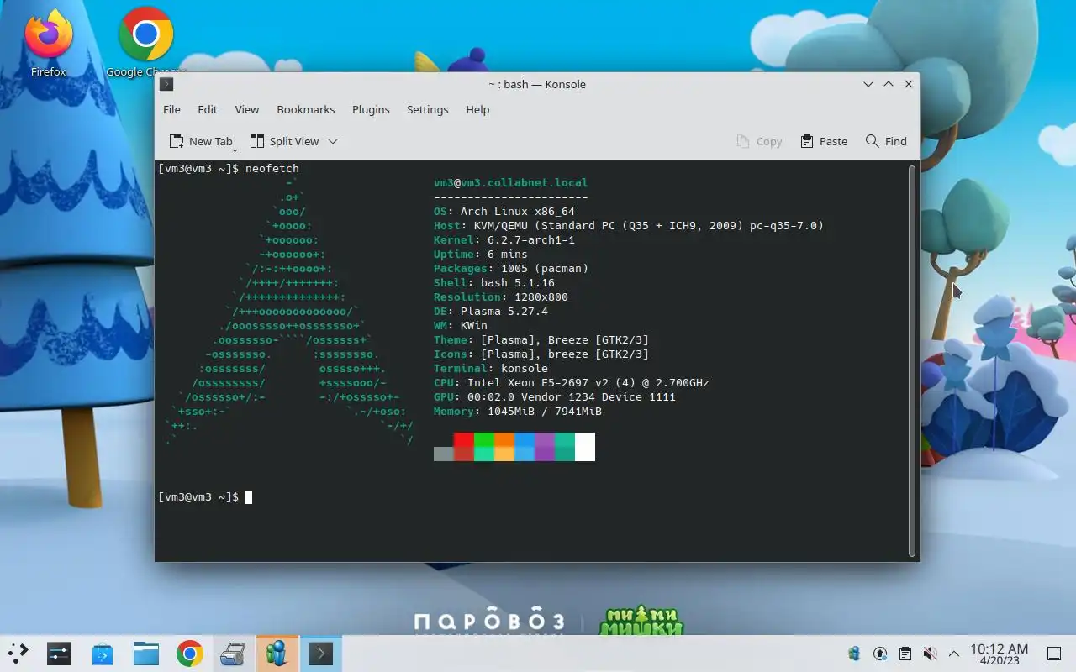Click the 'OS: Arch Linux x86_64' line
Image resolution: width=1076 pixels, height=672 pixels.
pyautogui.click(x=504, y=212)
